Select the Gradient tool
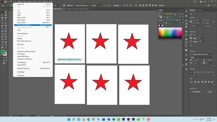217x122 pixels. pyautogui.click(x=6, y=37)
